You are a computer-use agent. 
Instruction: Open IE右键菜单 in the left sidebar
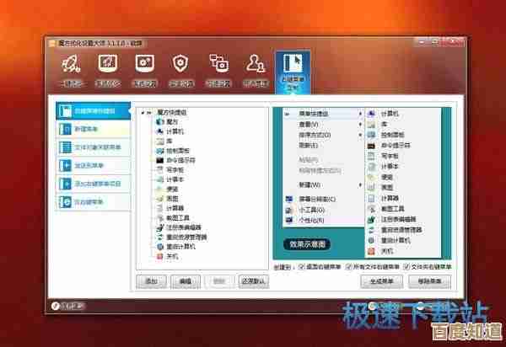coord(94,202)
